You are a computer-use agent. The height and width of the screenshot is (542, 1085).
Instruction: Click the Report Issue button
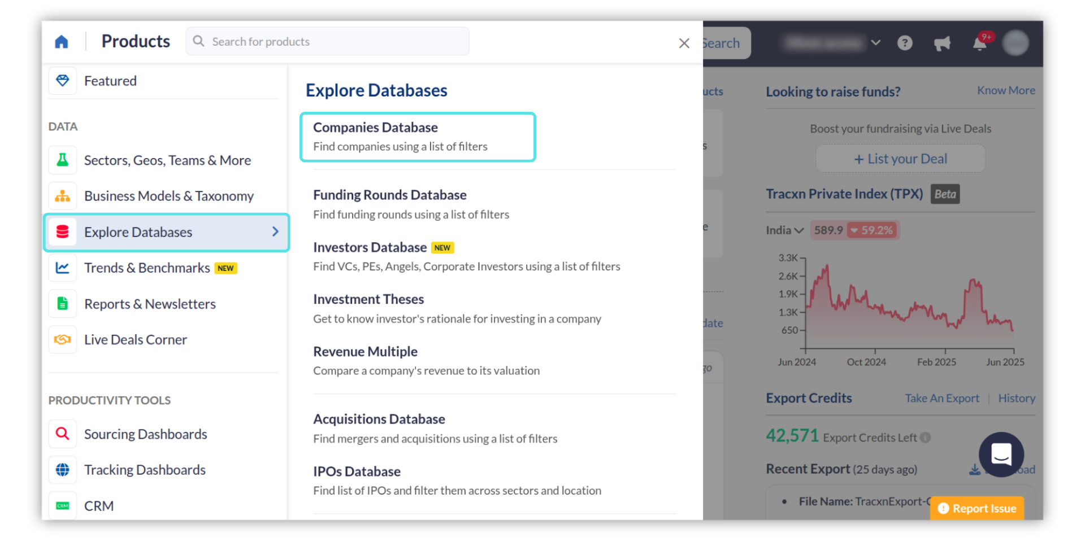tap(977, 509)
